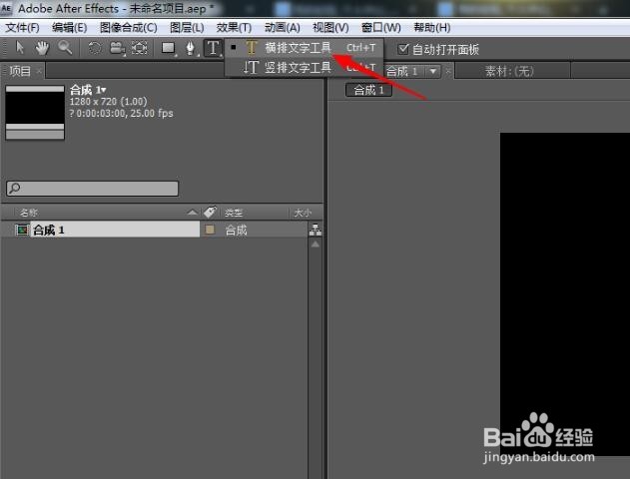630x479 pixels.
Task: Switch to the 项目 panel tab
Action: pyautogui.click(x=20, y=71)
